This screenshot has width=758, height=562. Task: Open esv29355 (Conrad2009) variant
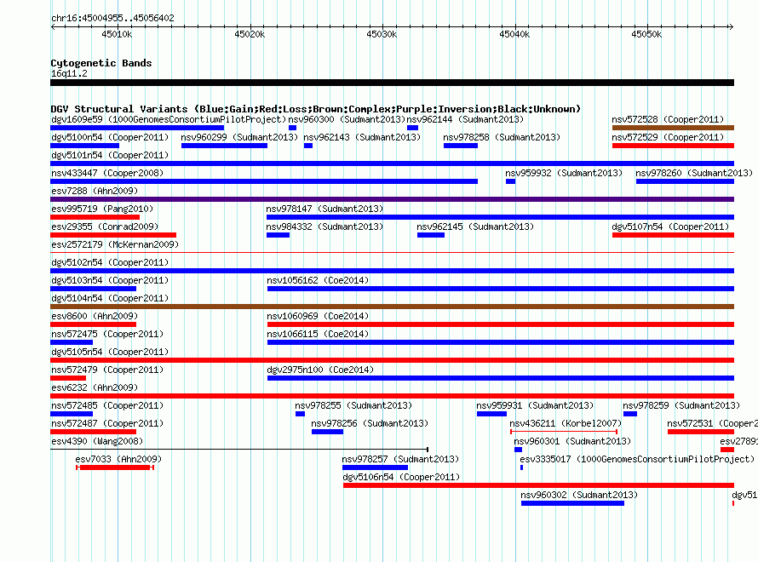point(105,227)
